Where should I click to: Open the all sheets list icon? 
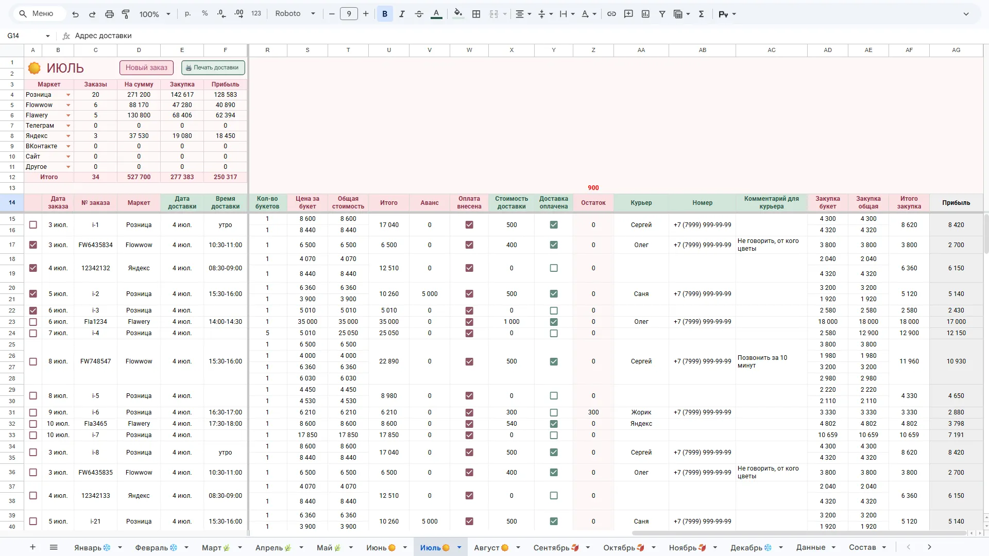pyautogui.click(x=54, y=547)
